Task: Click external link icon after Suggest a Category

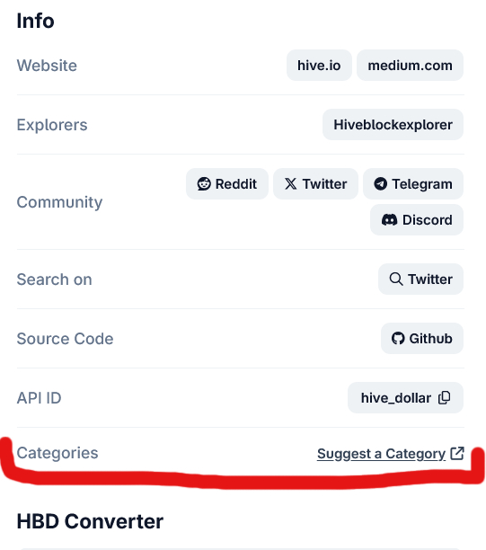Action: [457, 453]
